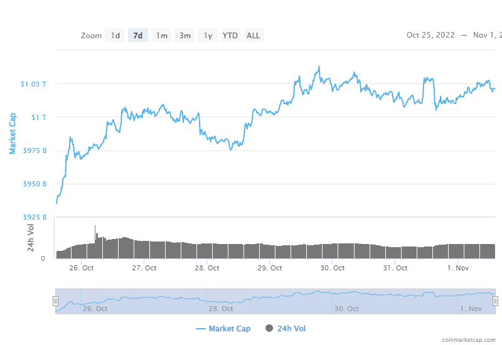502x345 pixels.
Task: Click the 29. Oct x-axis label
Action: pyautogui.click(x=269, y=268)
